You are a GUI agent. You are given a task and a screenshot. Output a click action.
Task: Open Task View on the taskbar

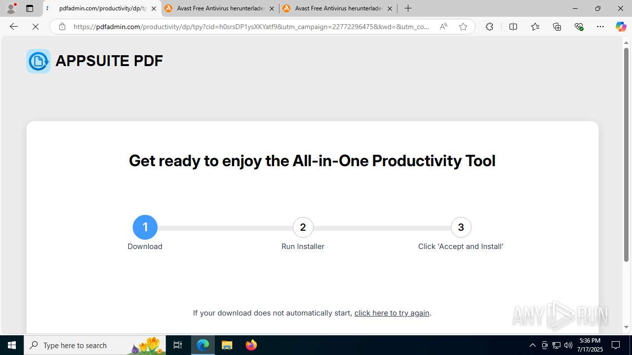178,345
